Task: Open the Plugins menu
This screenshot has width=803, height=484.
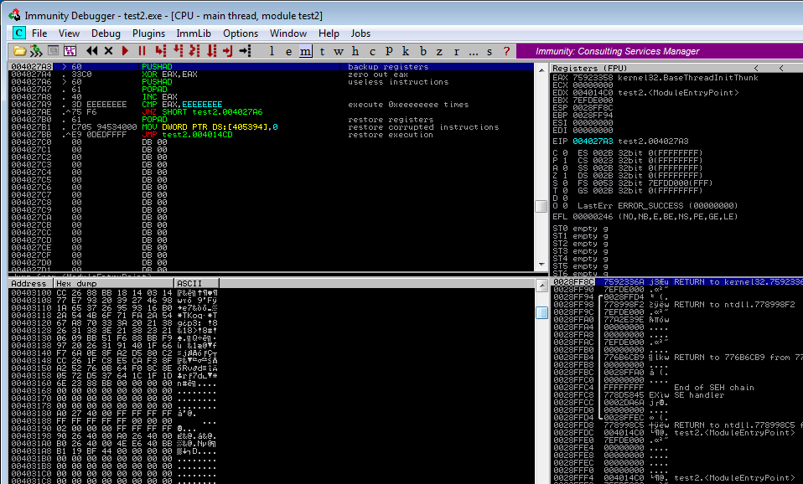Action: pyautogui.click(x=149, y=33)
